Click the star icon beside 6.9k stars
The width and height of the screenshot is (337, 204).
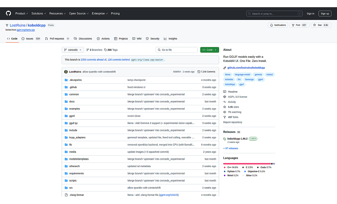pyautogui.click(x=225, y=107)
